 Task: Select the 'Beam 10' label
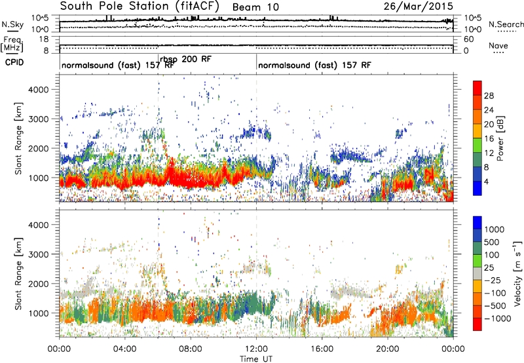(x=255, y=7)
